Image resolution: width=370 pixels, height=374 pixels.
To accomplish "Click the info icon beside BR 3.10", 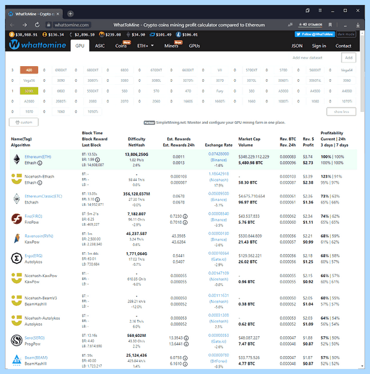I will click(x=97, y=200).
